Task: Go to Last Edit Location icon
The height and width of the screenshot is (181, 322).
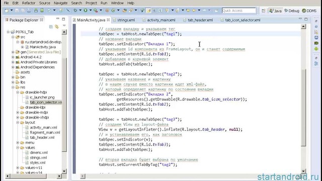Action: pyautogui.click(x=188, y=11)
